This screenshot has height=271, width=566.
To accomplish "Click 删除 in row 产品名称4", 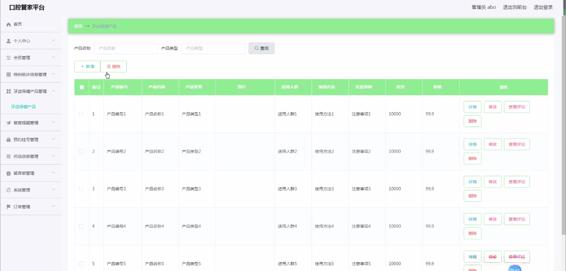I will pos(472,233).
